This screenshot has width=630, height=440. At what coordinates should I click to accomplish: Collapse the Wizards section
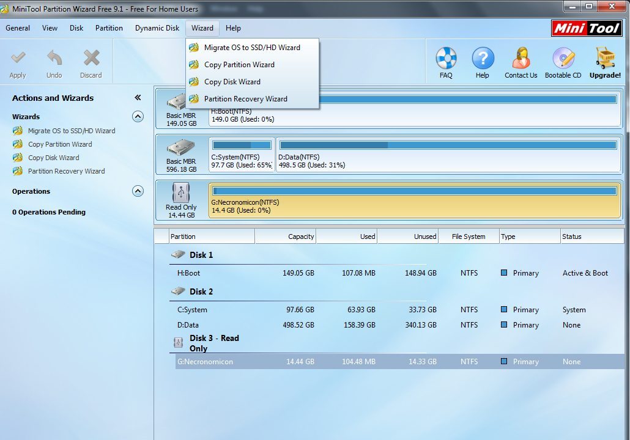[x=138, y=117]
